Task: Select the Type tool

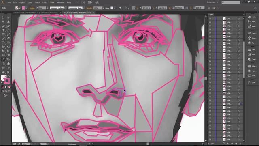Action: (3, 30)
